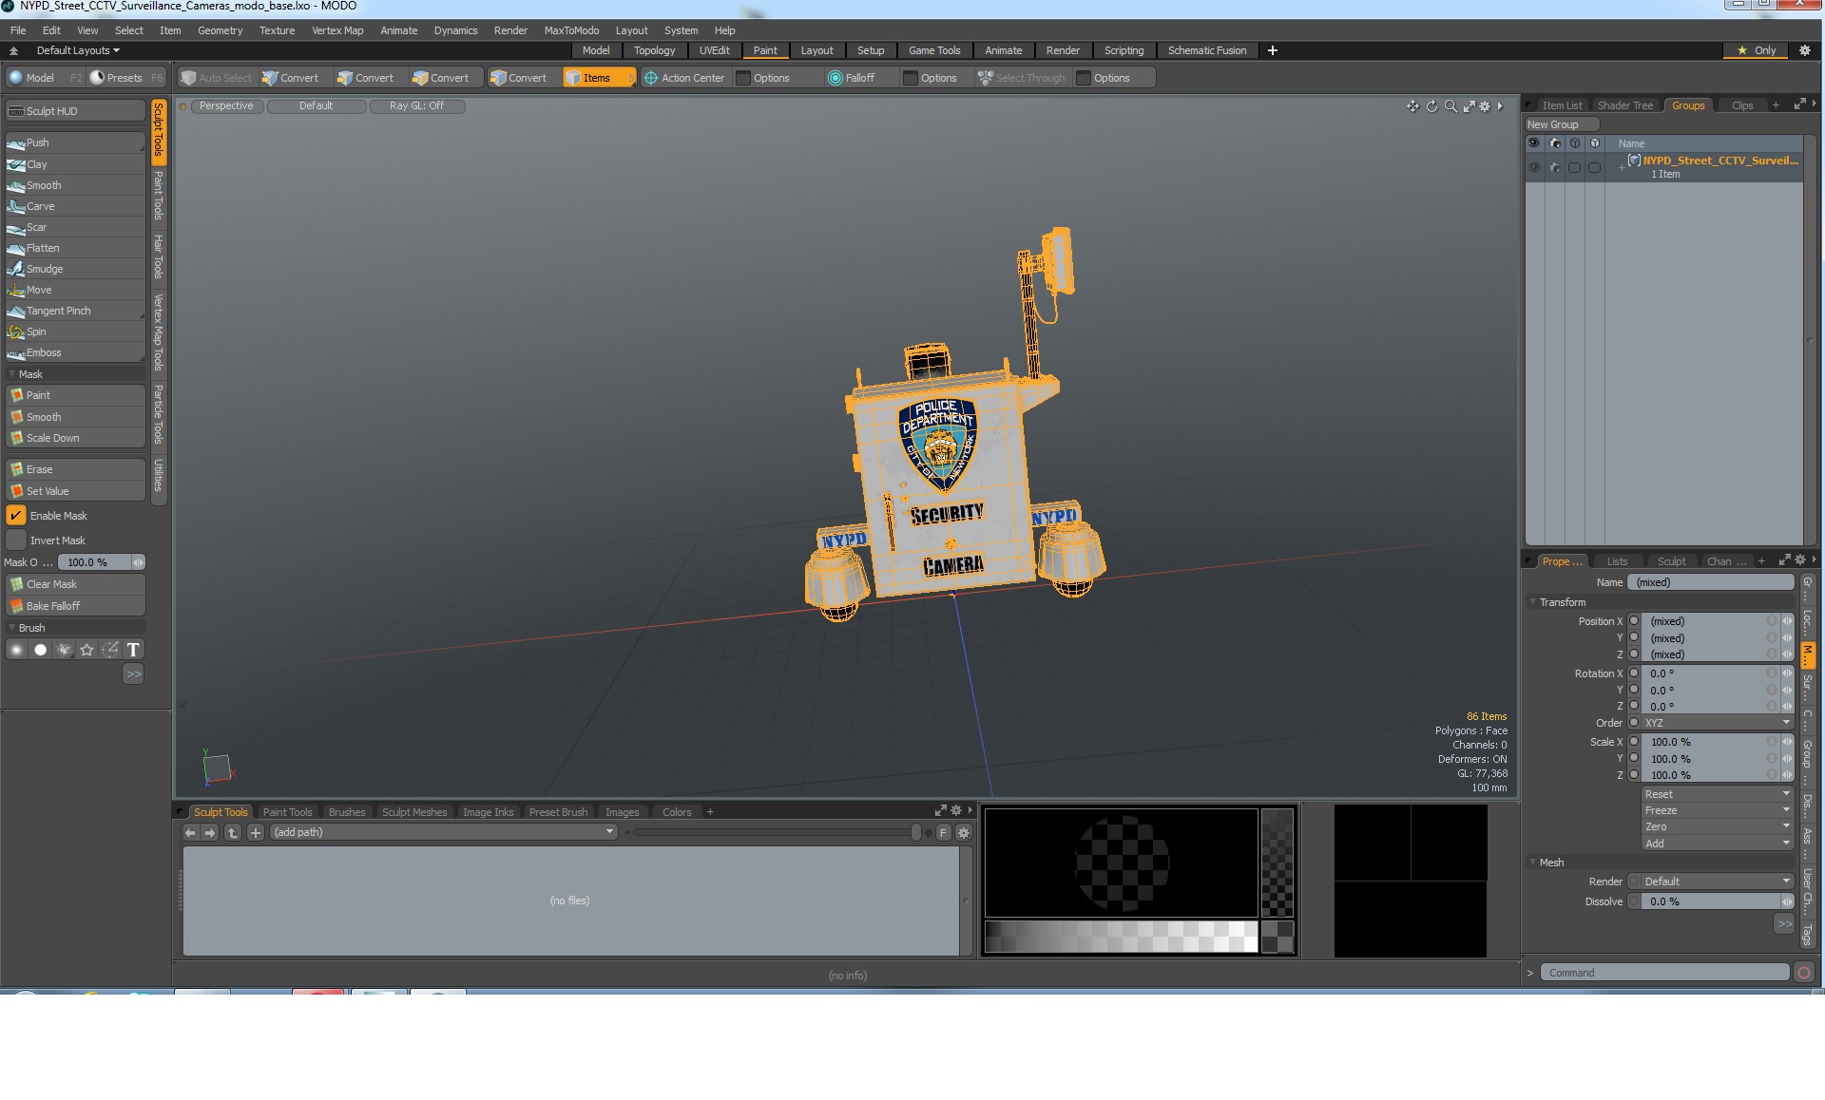Click the Bake Falloff button
The image size is (1825, 1100).
(x=75, y=606)
